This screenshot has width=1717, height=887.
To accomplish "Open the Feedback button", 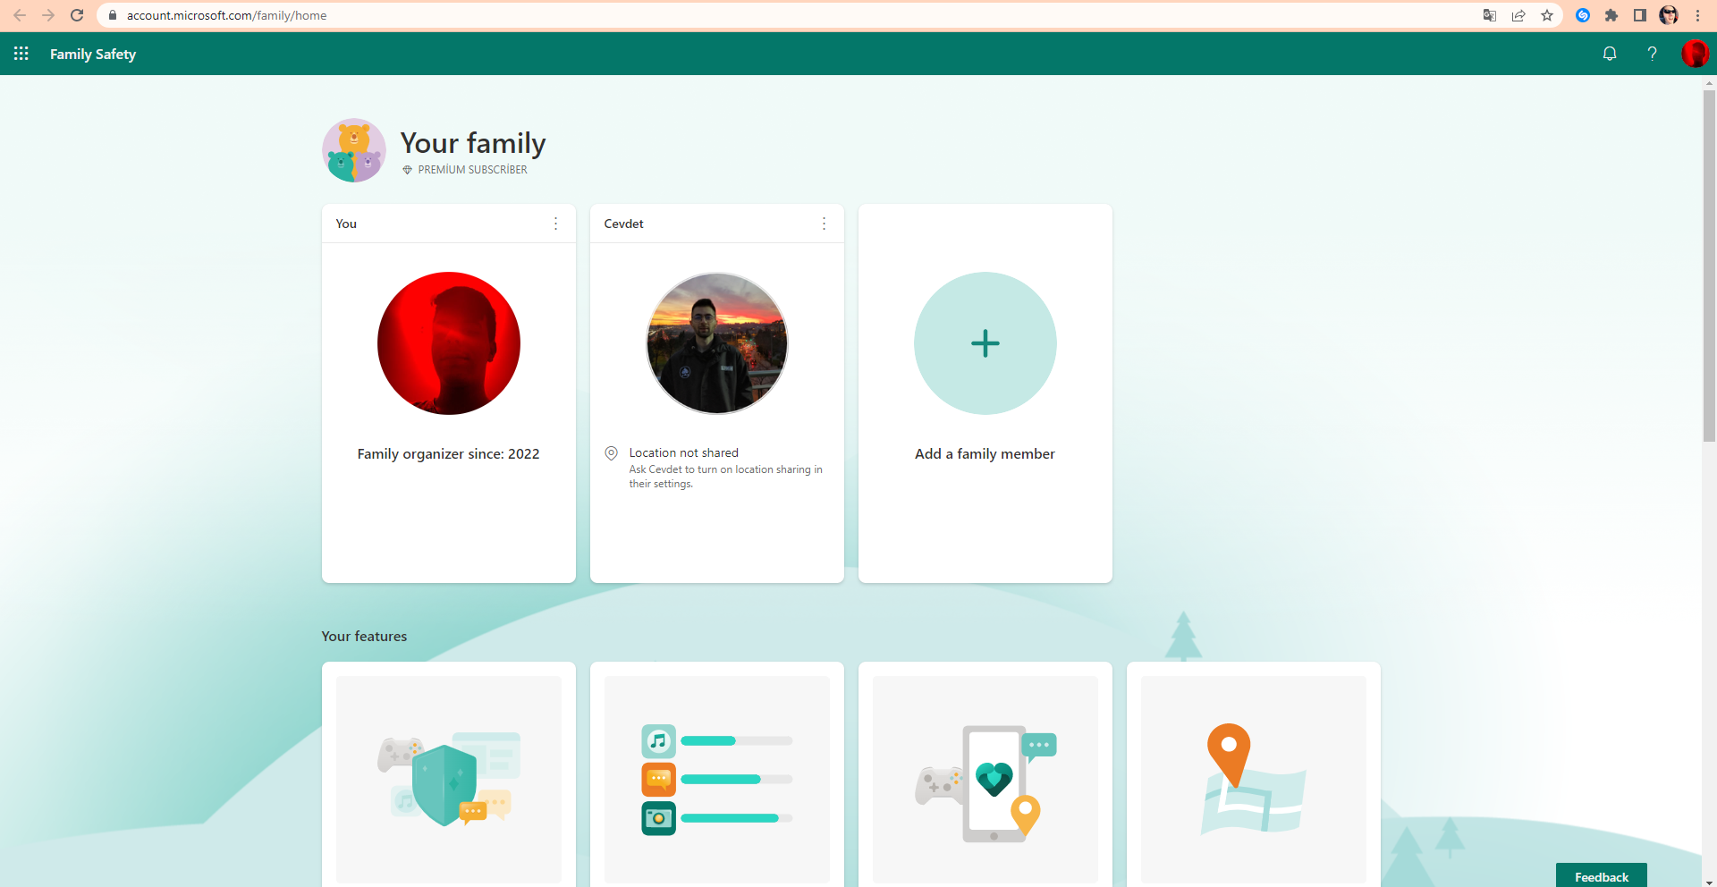I will pyautogui.click(x=1602, y=876).
